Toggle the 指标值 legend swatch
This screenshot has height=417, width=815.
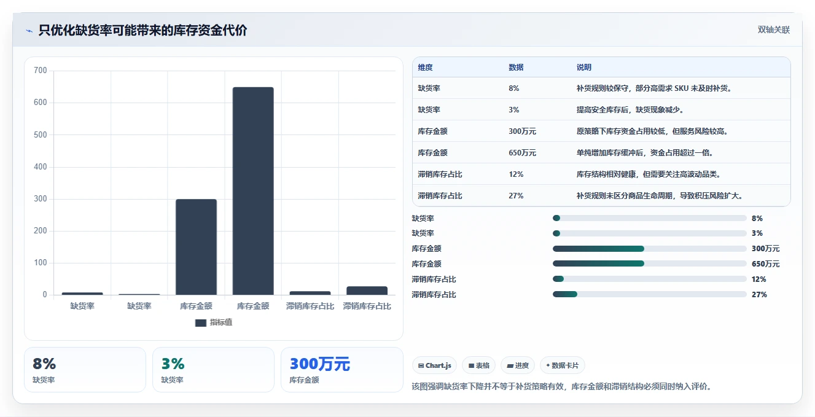(200, 322)
